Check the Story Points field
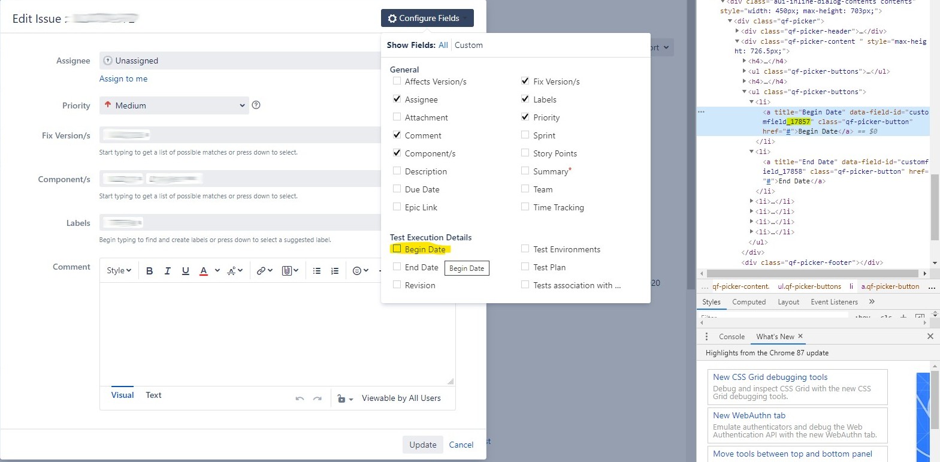 click(x=525, y=153)
